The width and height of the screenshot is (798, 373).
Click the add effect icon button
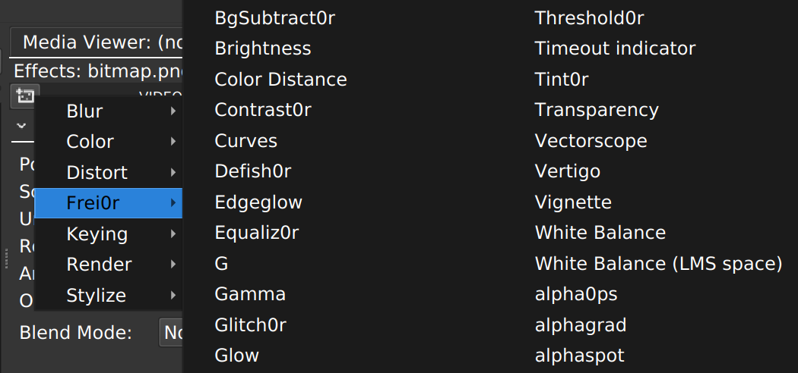[x=24, y=96]
